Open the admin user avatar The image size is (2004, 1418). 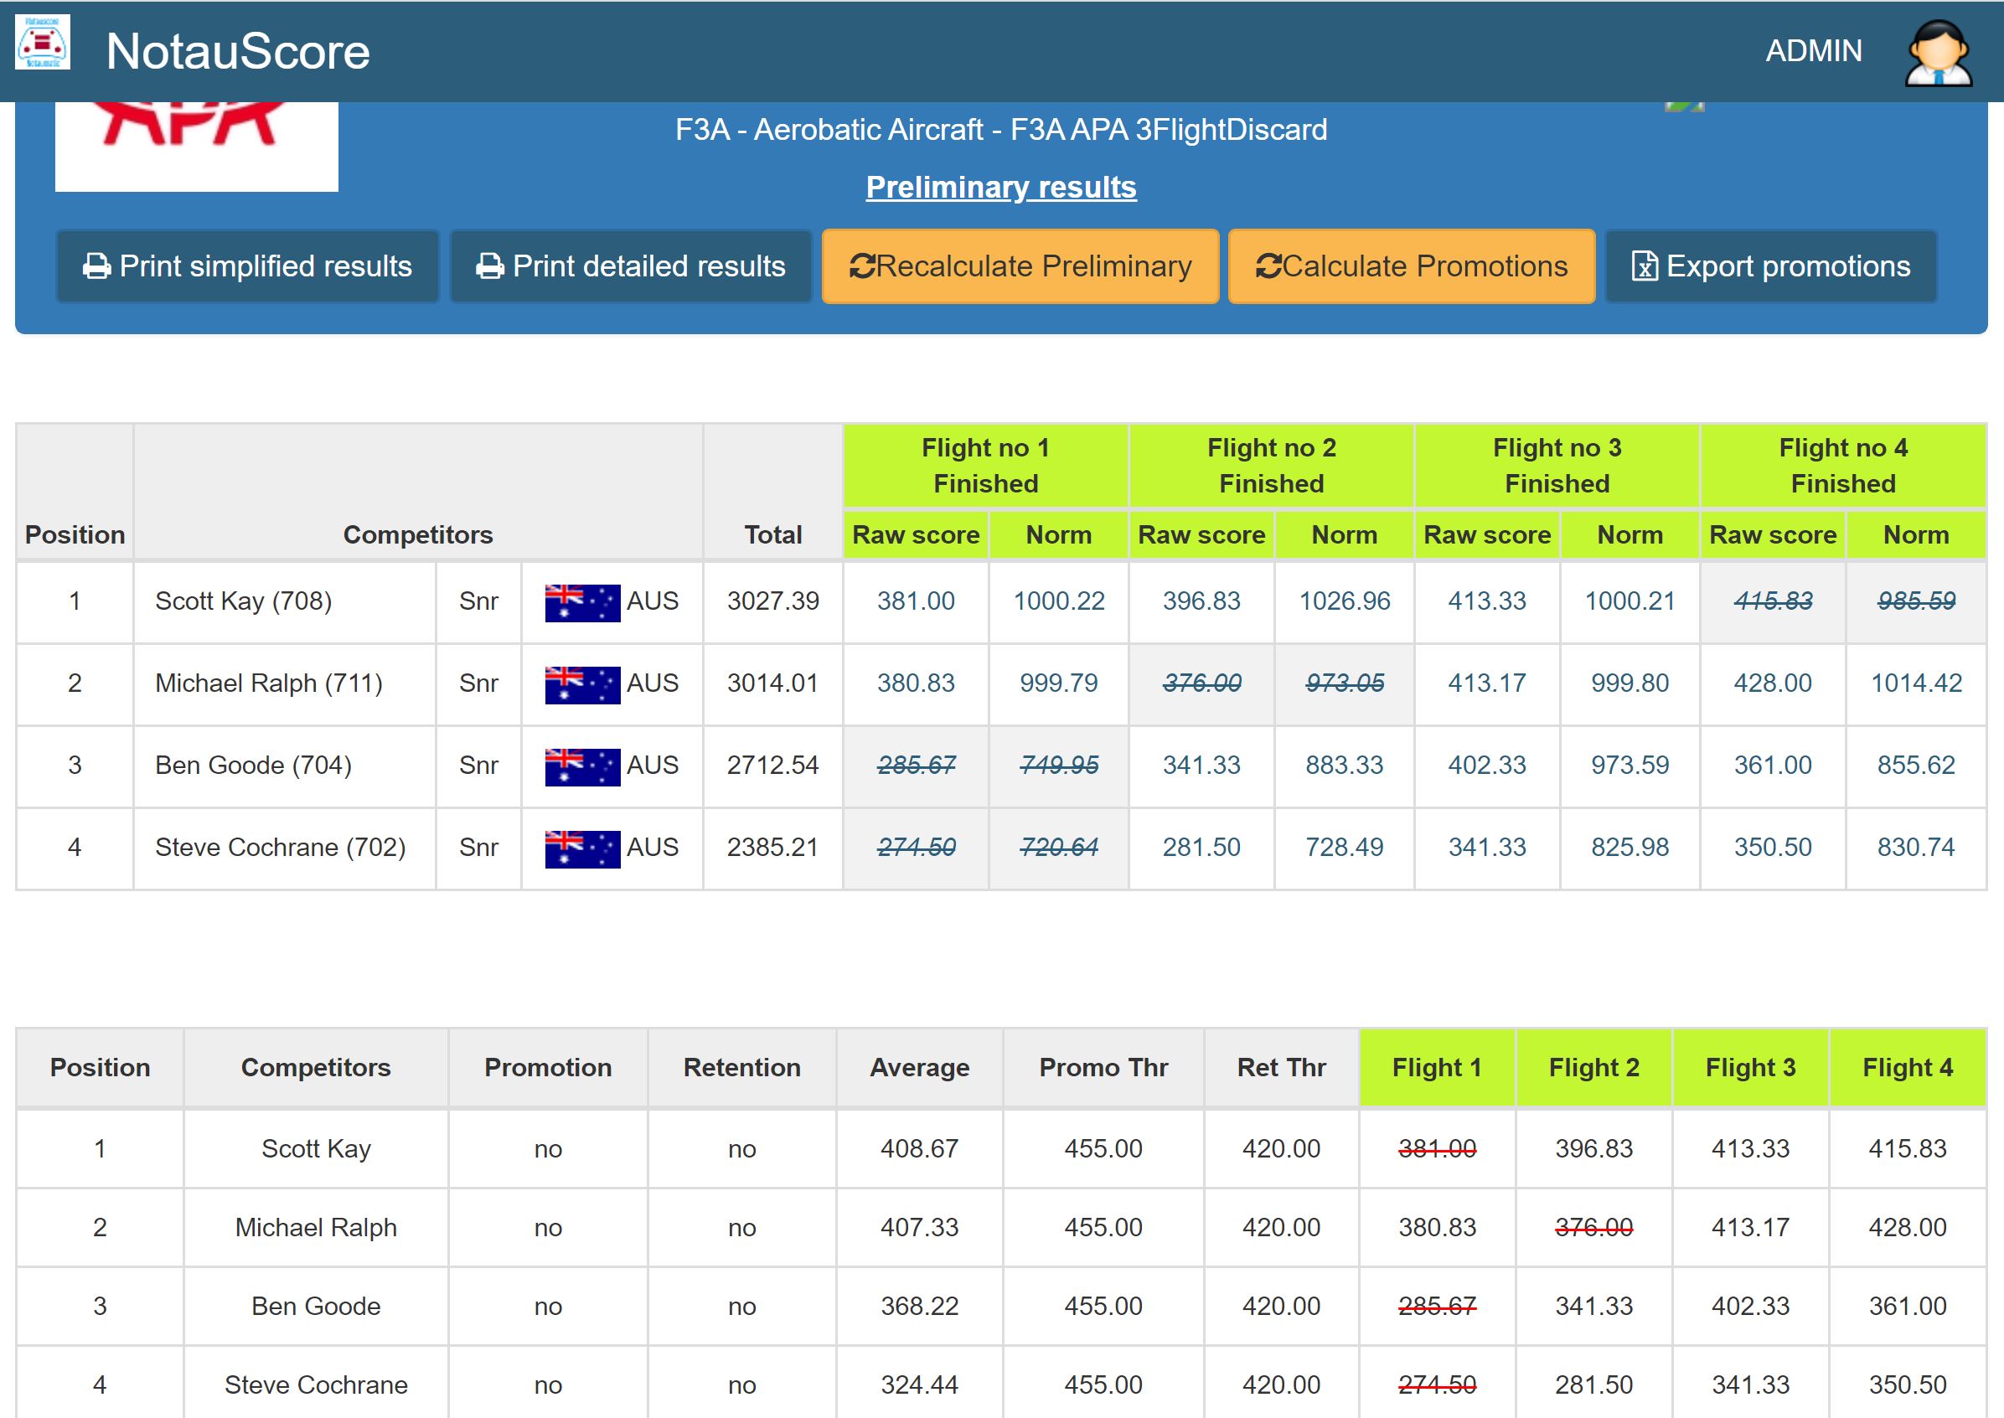click(x=1938, y=53)
